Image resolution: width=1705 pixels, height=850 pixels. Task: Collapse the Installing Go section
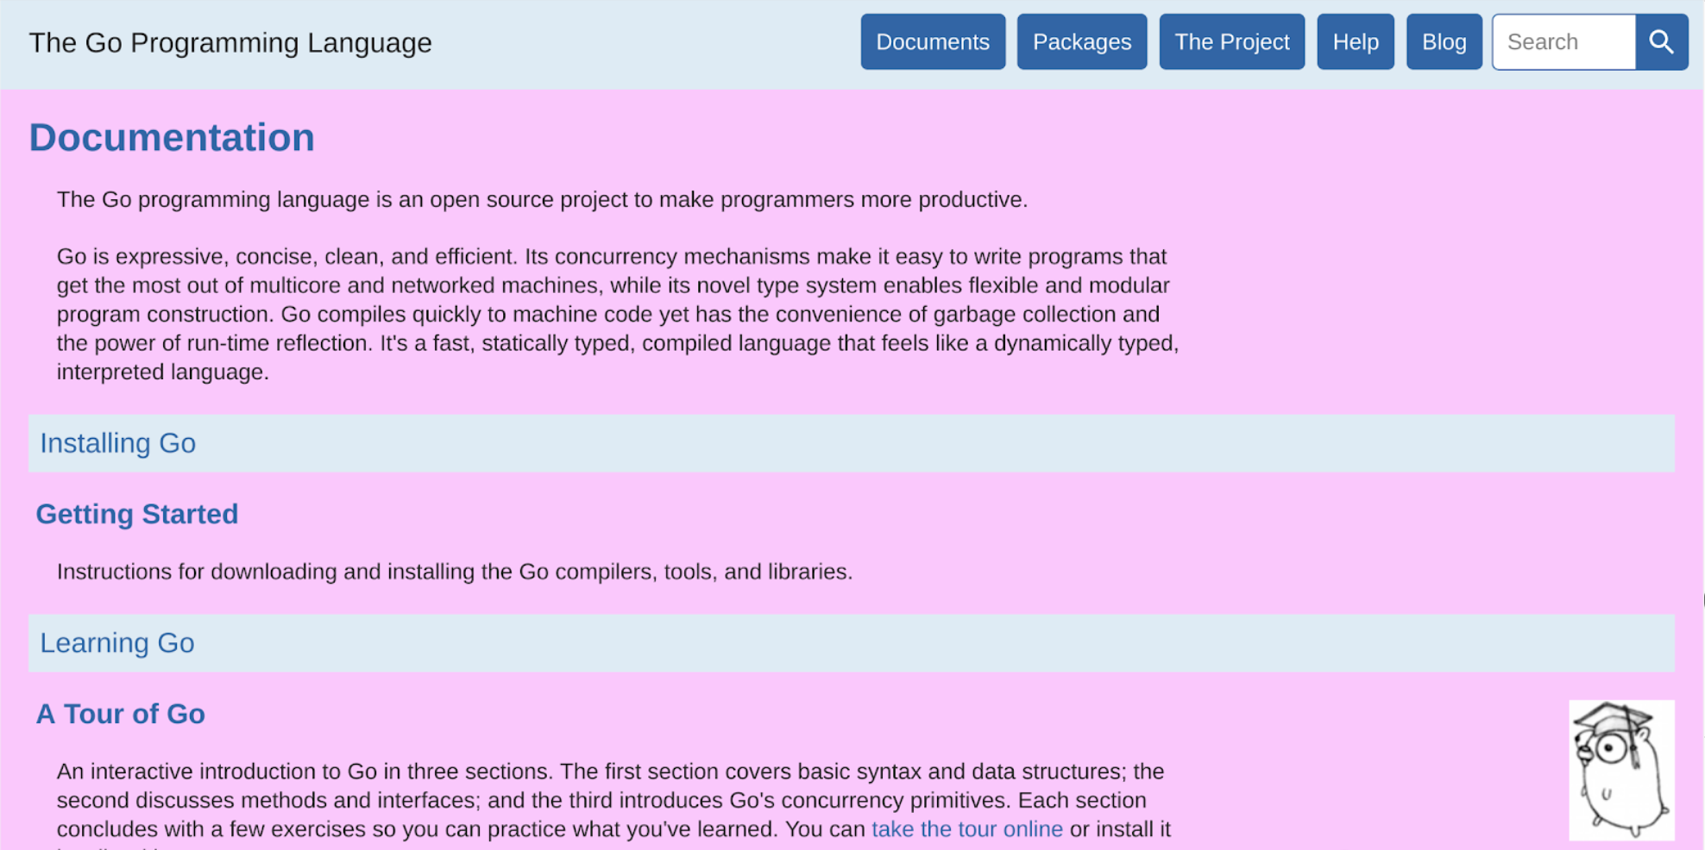(x=118, y=443)
